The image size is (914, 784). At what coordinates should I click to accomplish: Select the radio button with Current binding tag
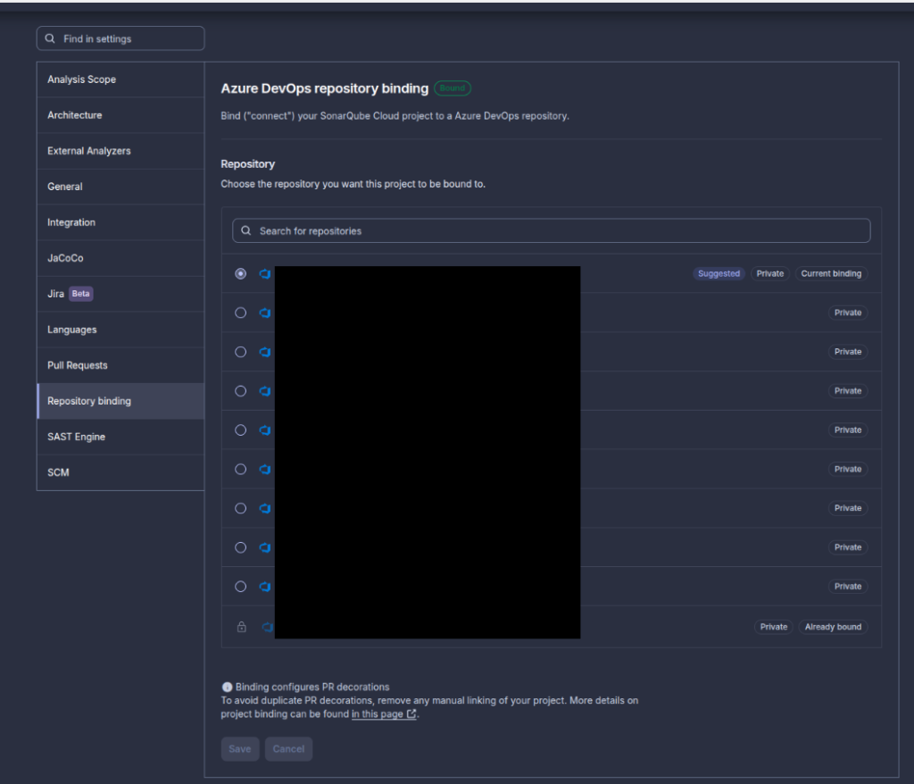(240, 274)
